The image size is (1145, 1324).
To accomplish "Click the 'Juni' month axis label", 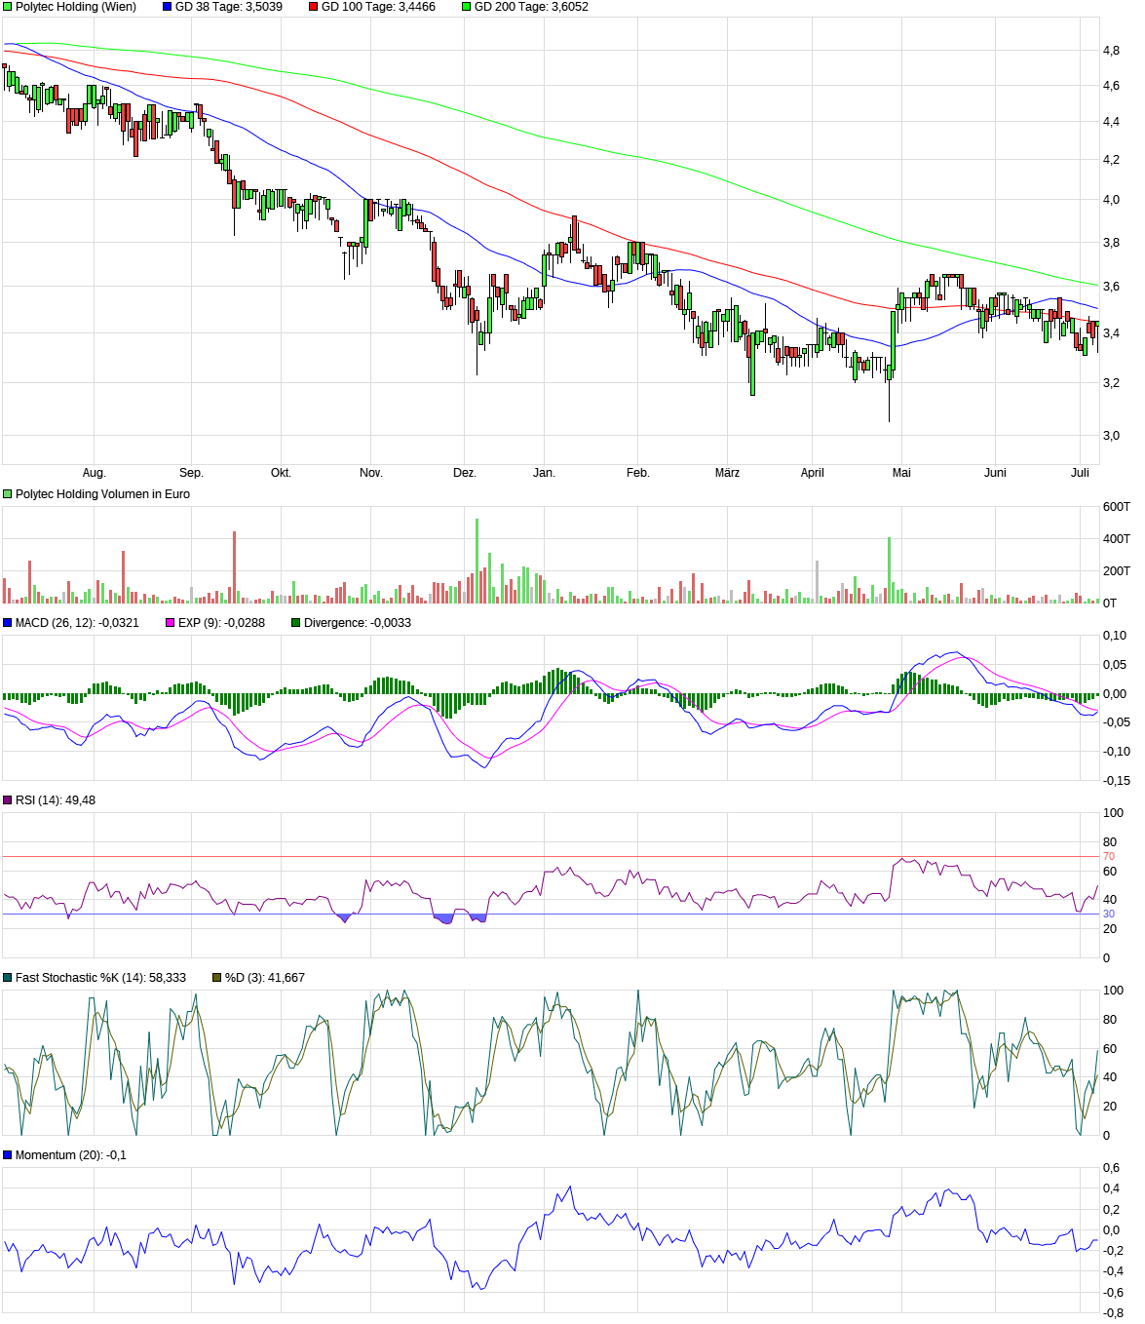I will tap(995, 473).
